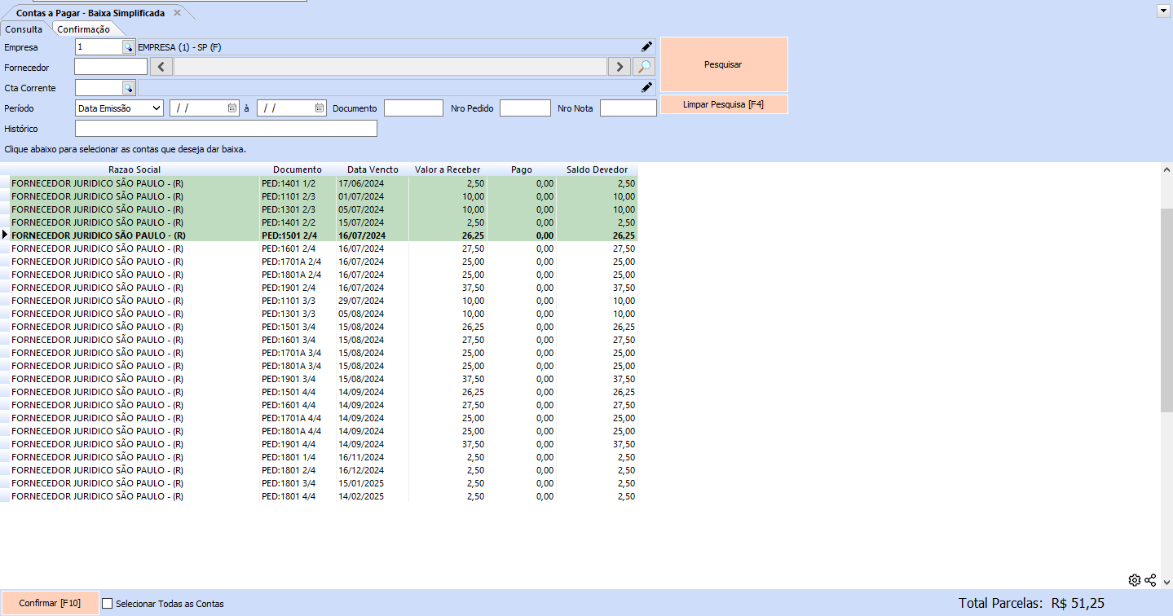Open the Período type dropdown Data Emissão

(x=119, y=108)
